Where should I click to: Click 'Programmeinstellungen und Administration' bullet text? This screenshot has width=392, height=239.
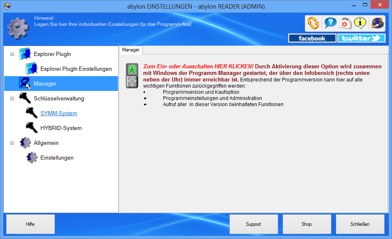(x=212, y=98)
